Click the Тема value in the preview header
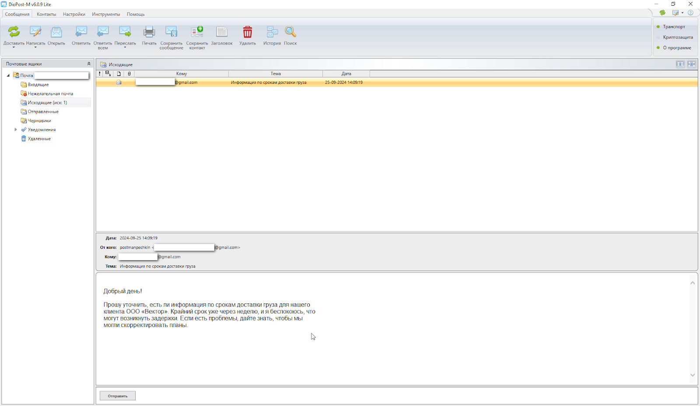700x406 pixels. pos(157,266)
